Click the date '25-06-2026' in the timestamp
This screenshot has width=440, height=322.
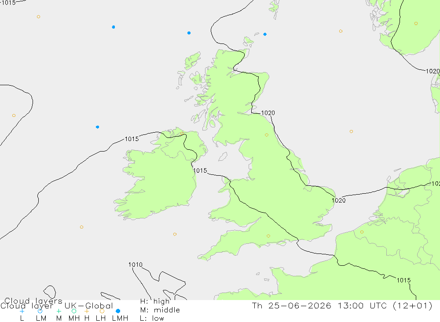pyautogui.click(x=300, y=305)
